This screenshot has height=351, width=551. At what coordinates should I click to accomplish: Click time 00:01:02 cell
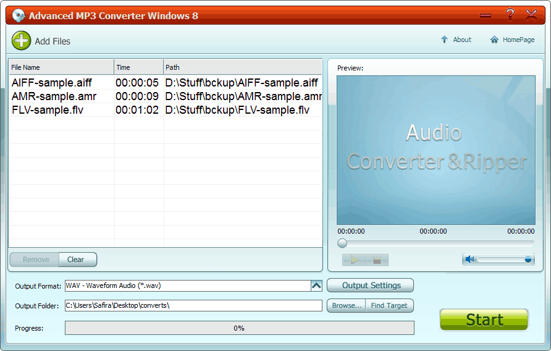click(x=137, y=110)
